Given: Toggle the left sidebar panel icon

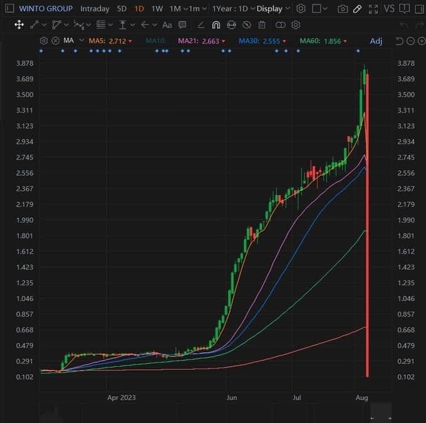Looking at the screenshot, I should point(9,8).
